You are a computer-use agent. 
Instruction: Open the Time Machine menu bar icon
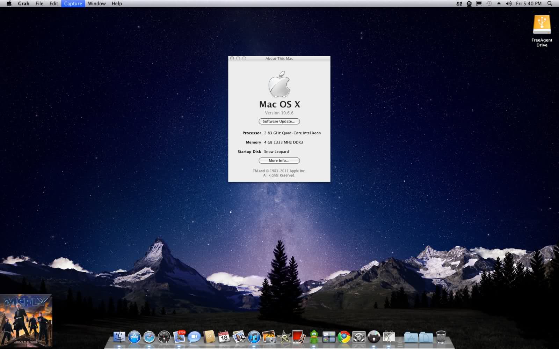pyautogui.click(x=489, y=3)
